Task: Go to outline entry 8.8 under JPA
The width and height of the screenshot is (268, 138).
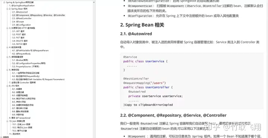Action: [20, 111]
